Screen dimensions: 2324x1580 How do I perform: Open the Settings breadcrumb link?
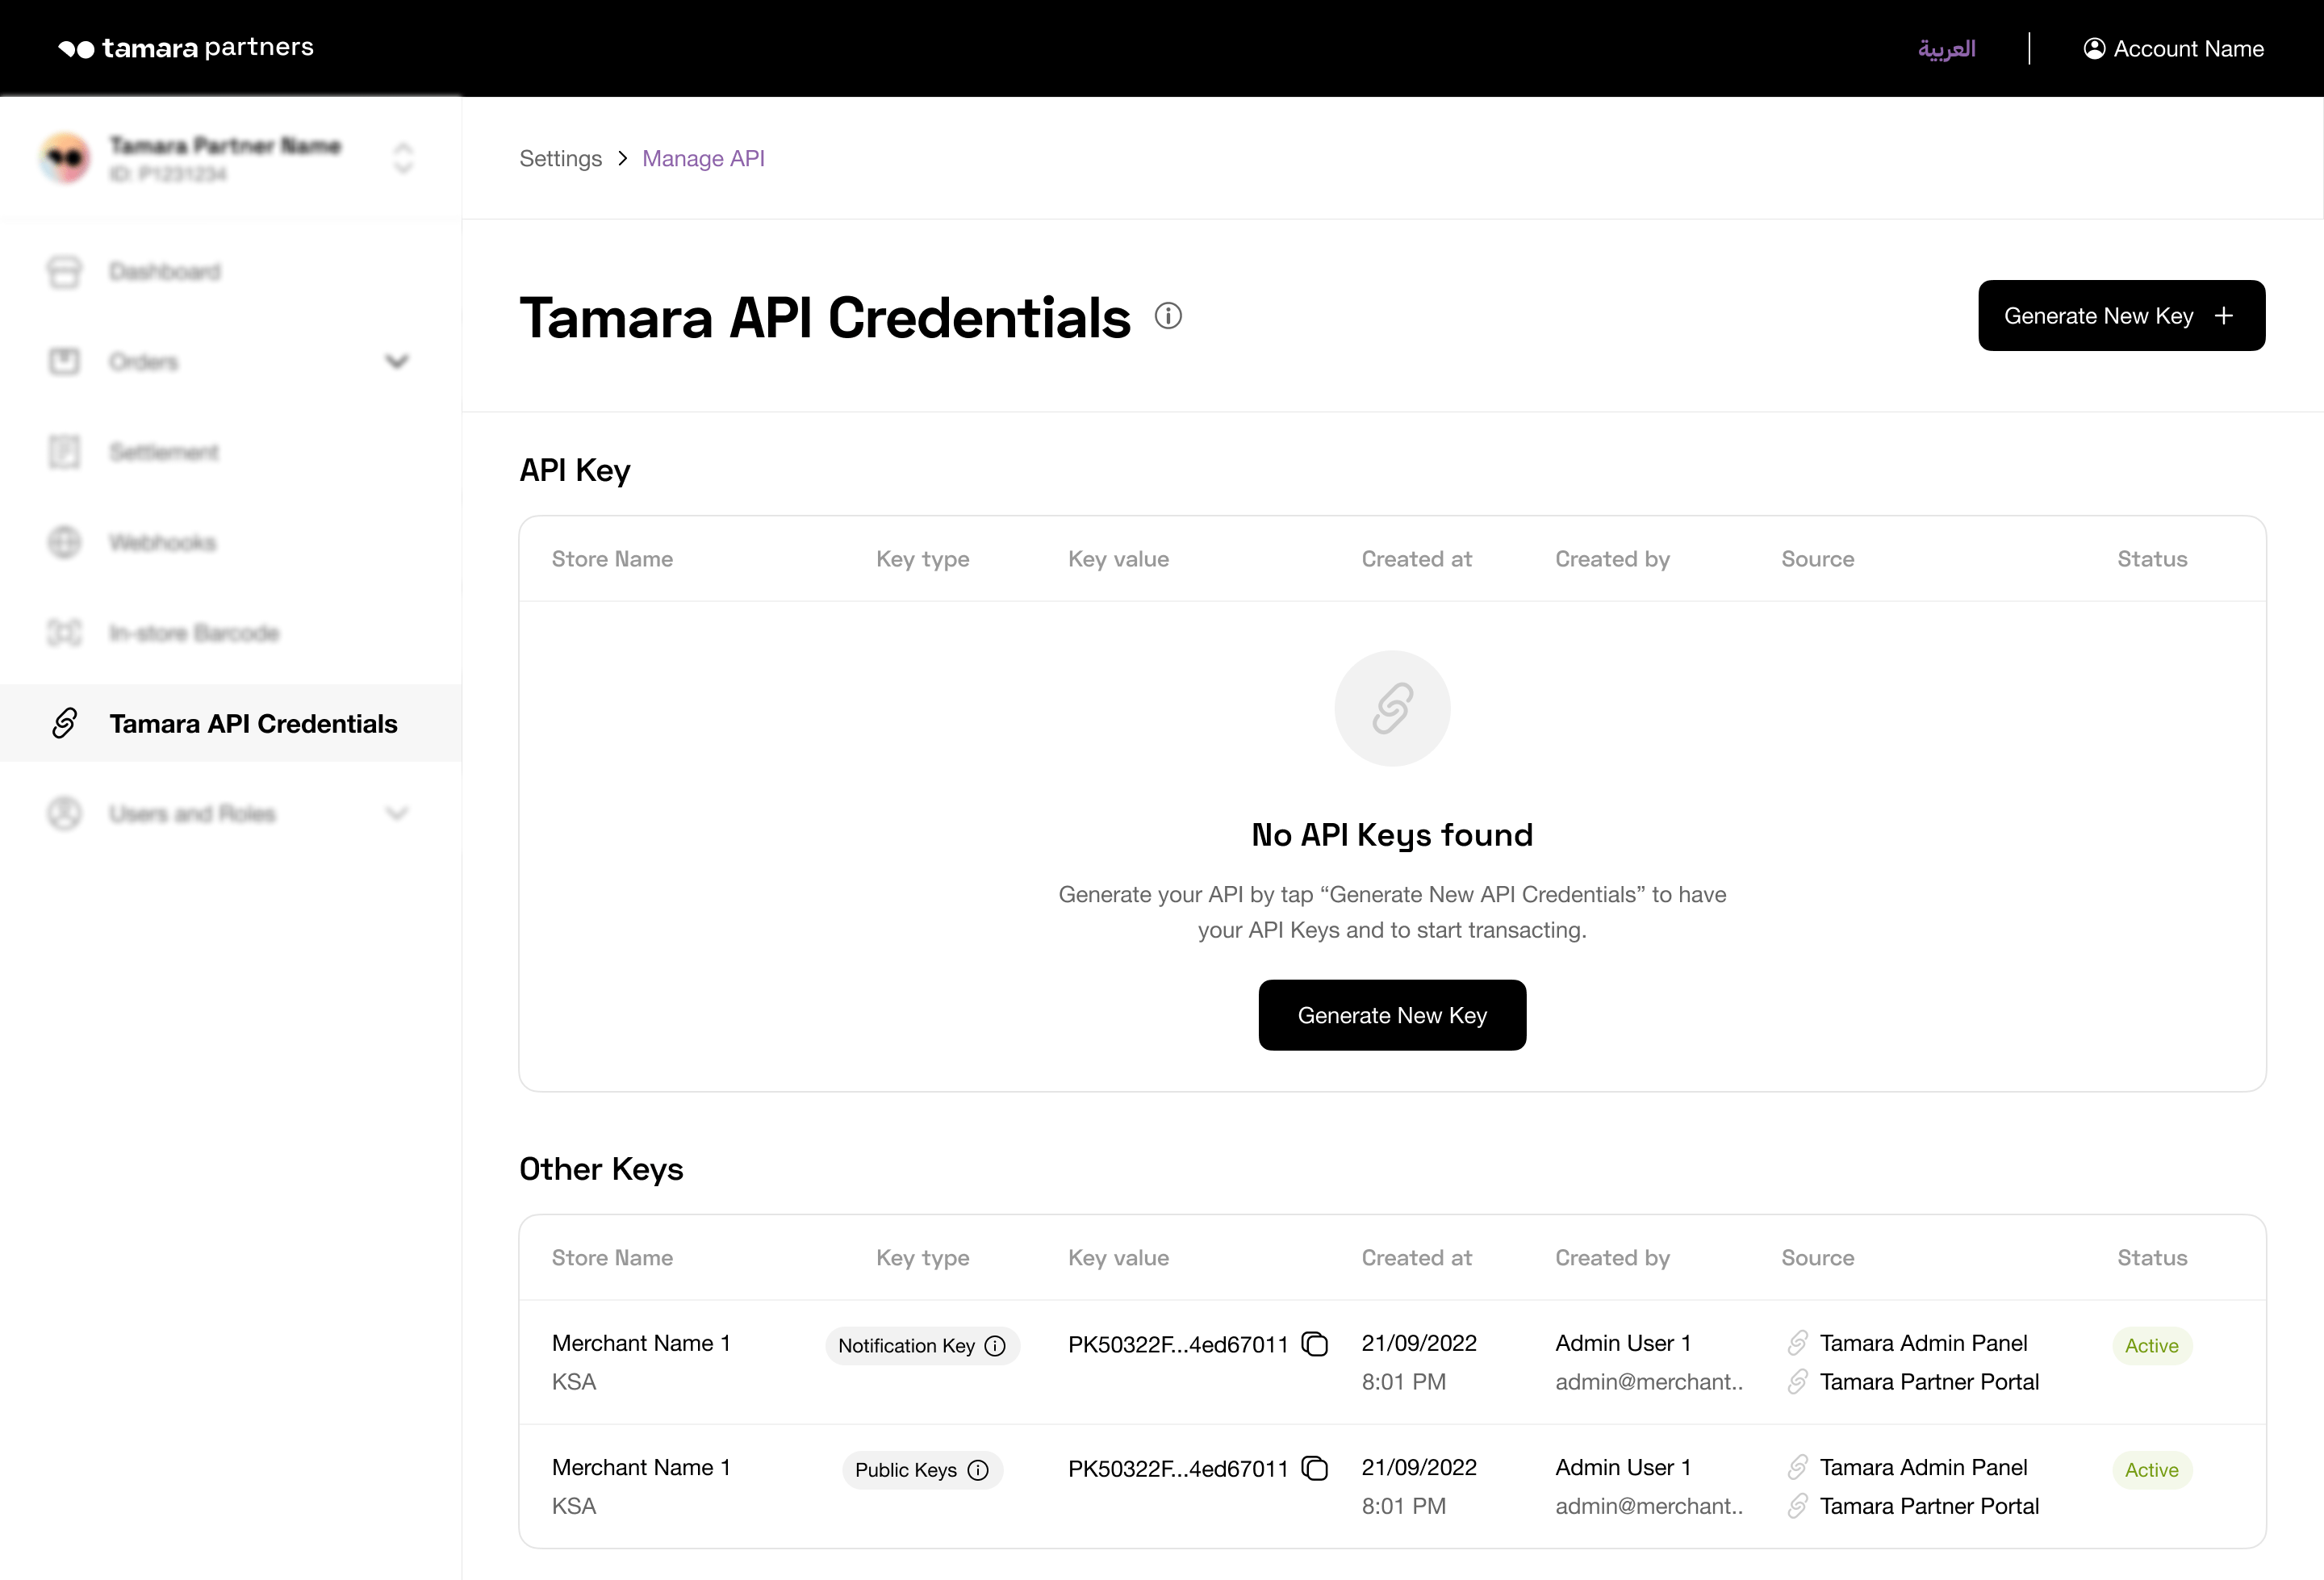(x=560, y=158)
